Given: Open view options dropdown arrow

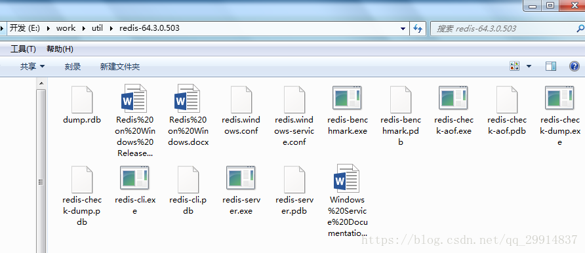Looking at the screenshot, I should (x=529, y=66).
